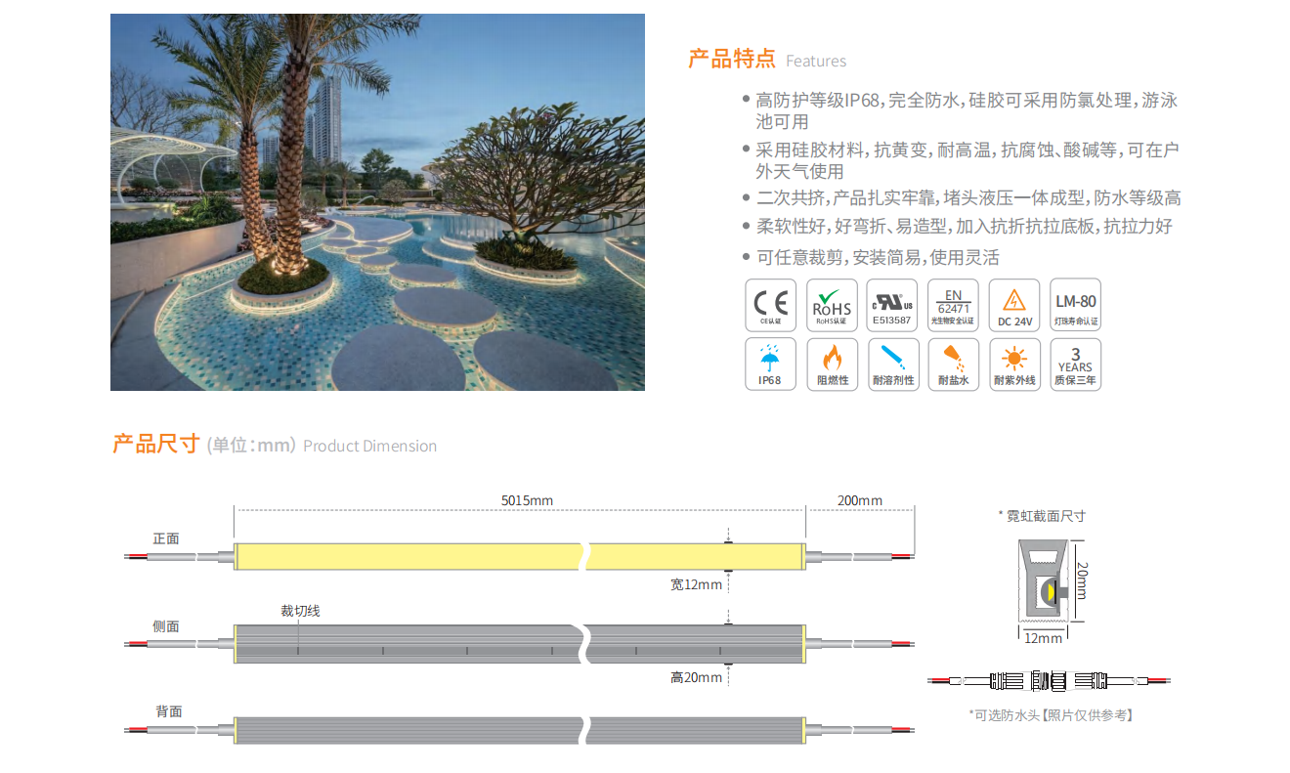This screenshot has height=773, width=1290.
Task: Click the optional waterproof connector image
Action: point(1048,680)
